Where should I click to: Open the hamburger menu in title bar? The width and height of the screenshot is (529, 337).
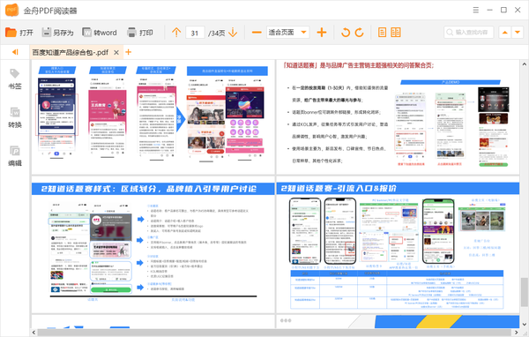click(476, 10)
